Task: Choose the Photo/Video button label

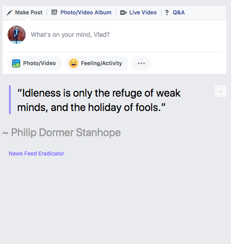Action: click(39, 63)
